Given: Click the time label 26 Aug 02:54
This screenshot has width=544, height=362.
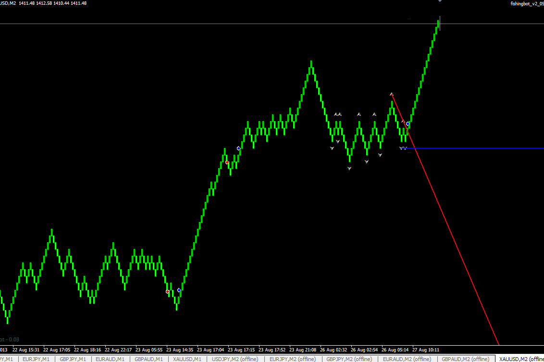Looking at the screenshot, I should 364,350.
